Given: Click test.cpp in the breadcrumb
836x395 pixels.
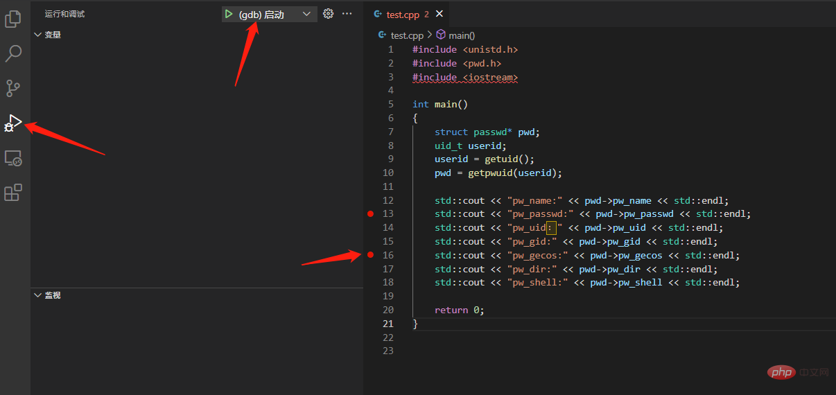Looking at the screenshot, I should (406, 35).
